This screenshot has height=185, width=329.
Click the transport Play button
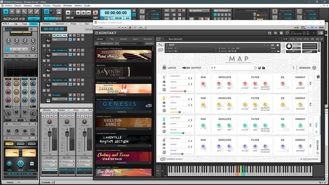pos(78,13)
